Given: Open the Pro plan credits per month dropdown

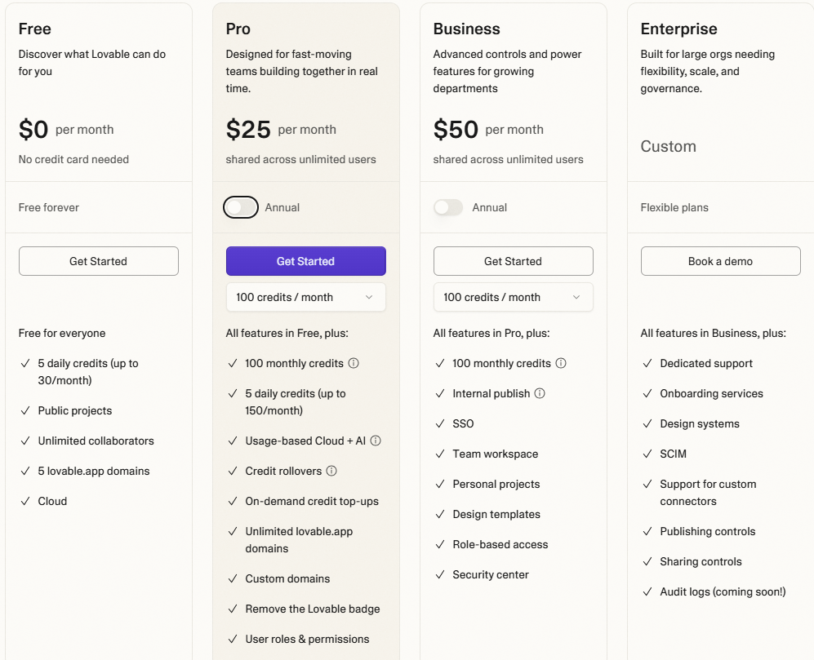Looking at the screenshot, I should point(305,297).
